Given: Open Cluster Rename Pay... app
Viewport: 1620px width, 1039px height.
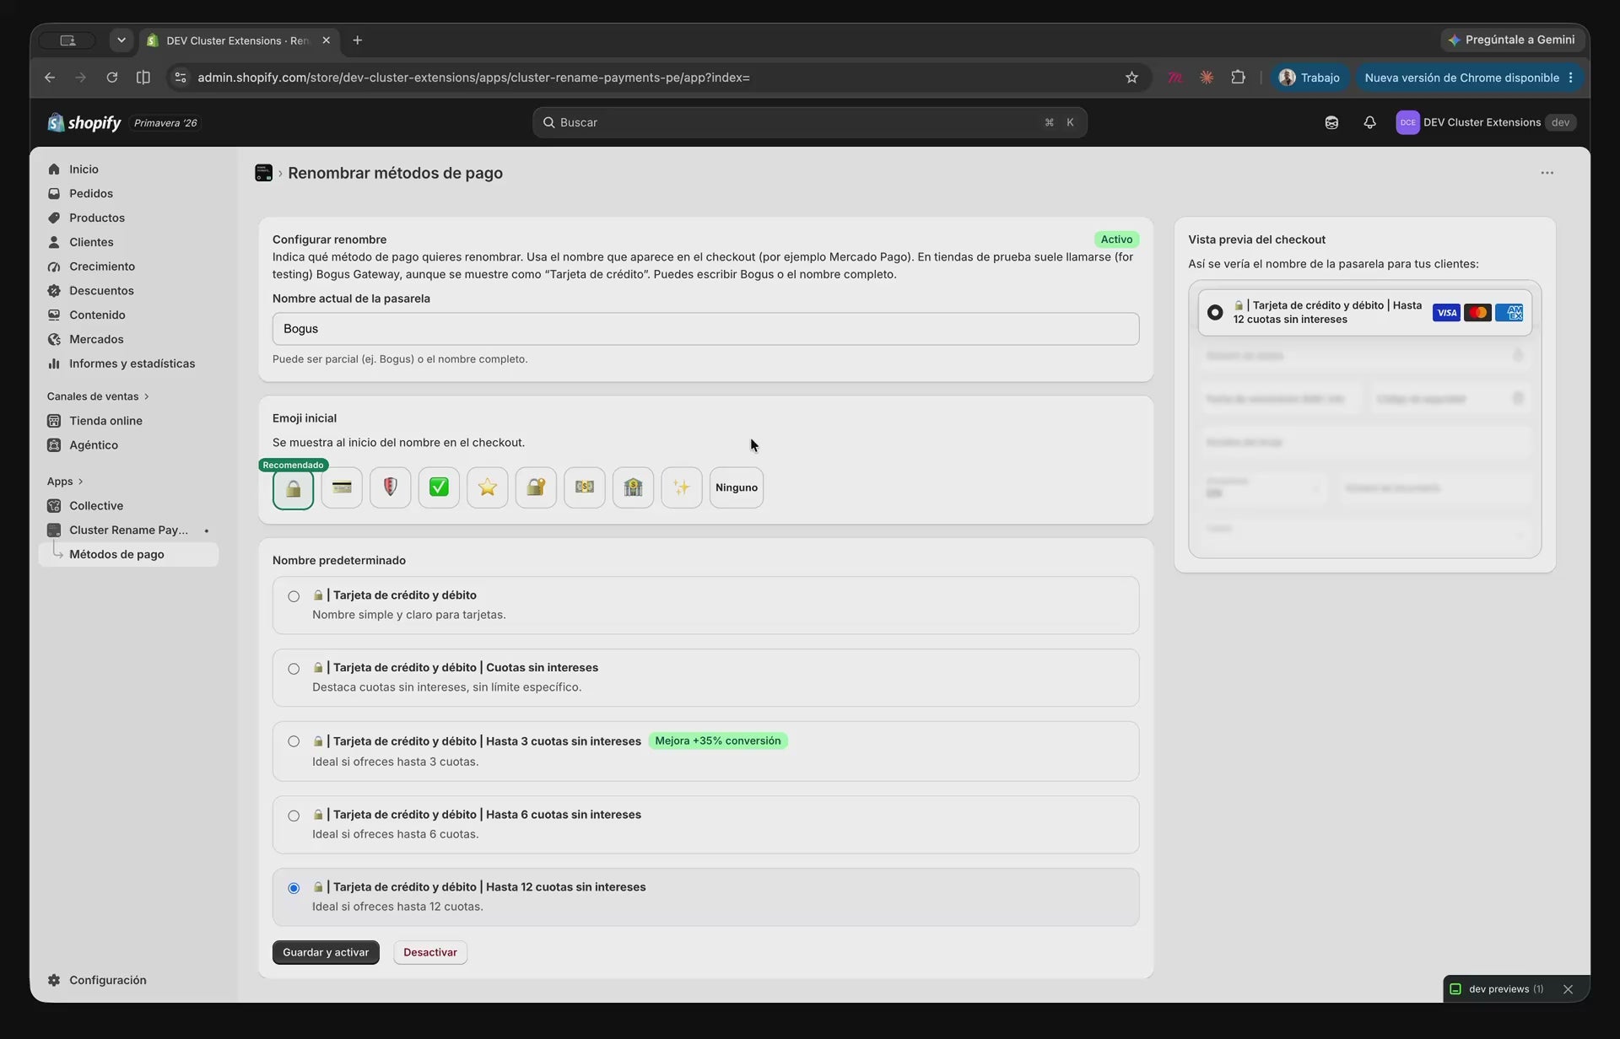Looking at the screenshot, I should 128,530.
